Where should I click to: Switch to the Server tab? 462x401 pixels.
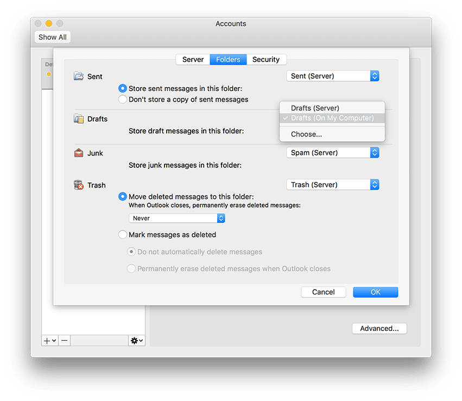(x=193, y=59)
